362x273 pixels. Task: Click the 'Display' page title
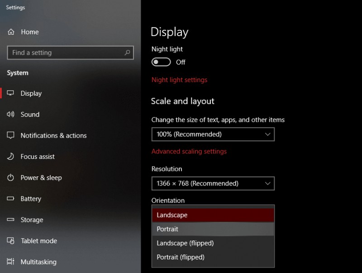pyautogui.click(x=170, y=32)
